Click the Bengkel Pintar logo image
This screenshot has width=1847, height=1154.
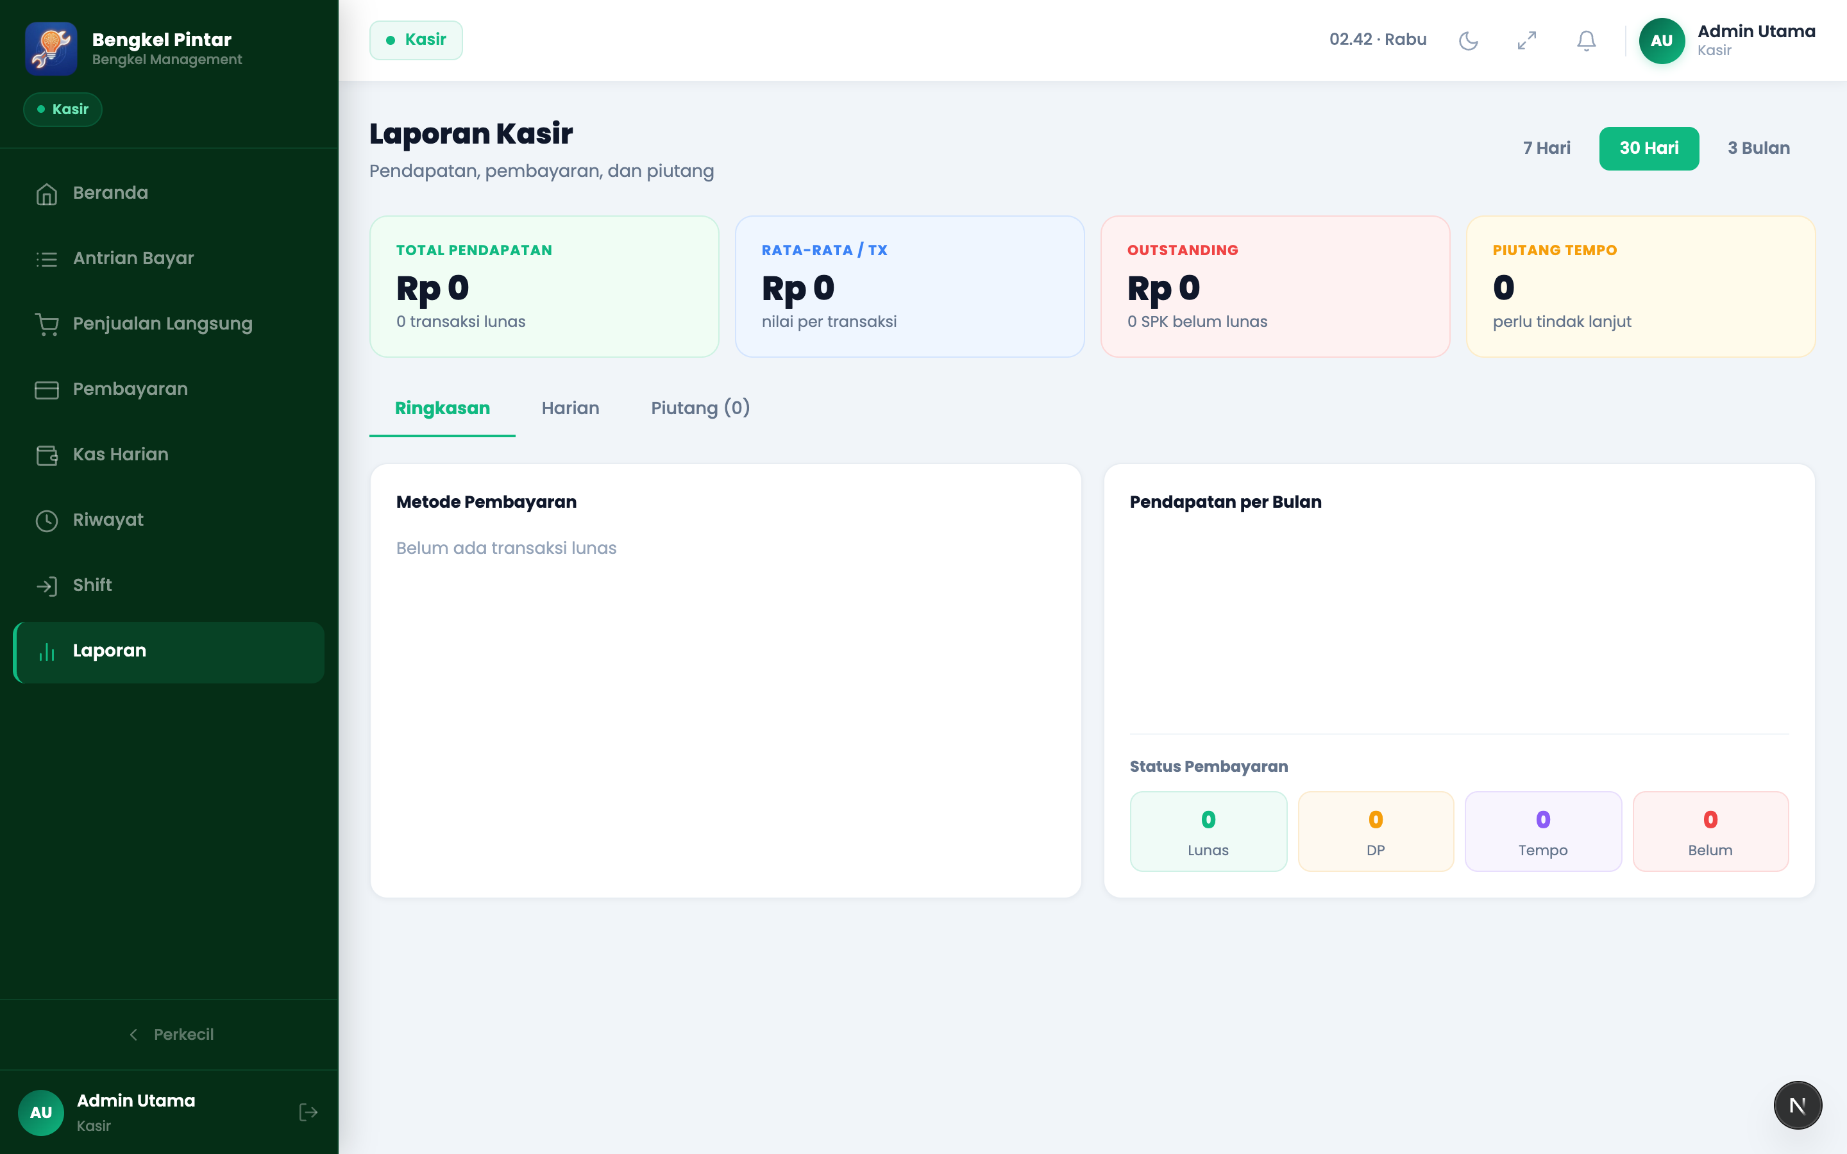coord(51,49)
